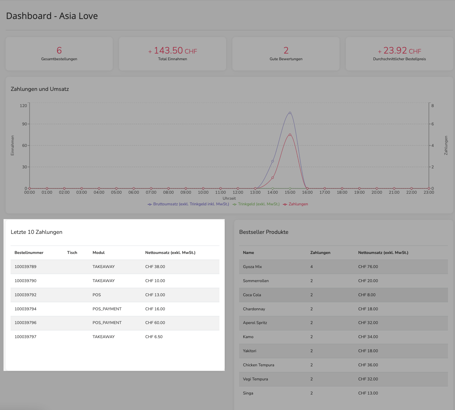Click the red Zahlungen point at 14:00
The width and height of the screenshot is (455, 410).
coord(273,178)
